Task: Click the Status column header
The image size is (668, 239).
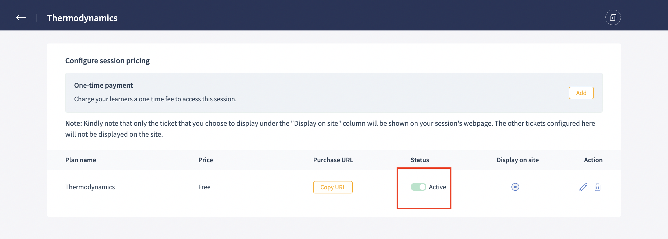Action: coord(420,160)
